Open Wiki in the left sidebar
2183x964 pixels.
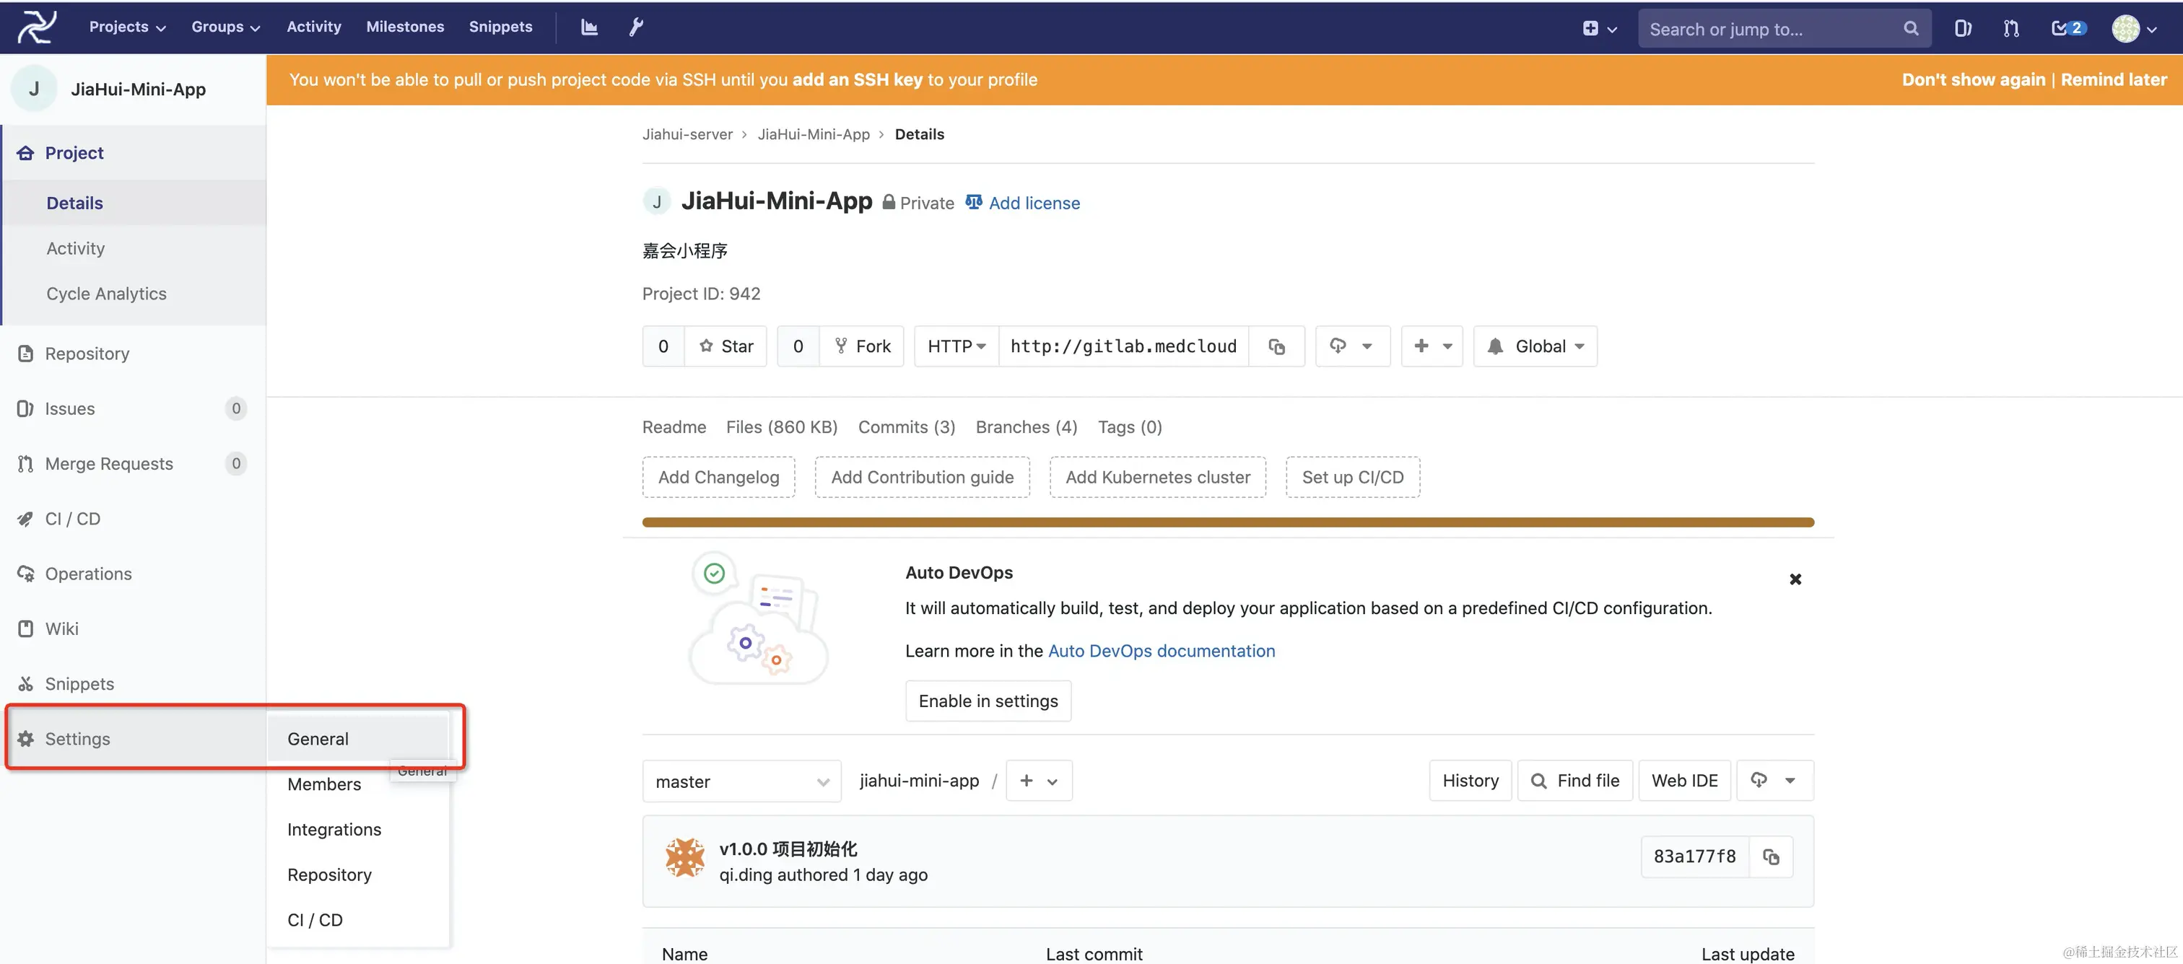point(134,628)
